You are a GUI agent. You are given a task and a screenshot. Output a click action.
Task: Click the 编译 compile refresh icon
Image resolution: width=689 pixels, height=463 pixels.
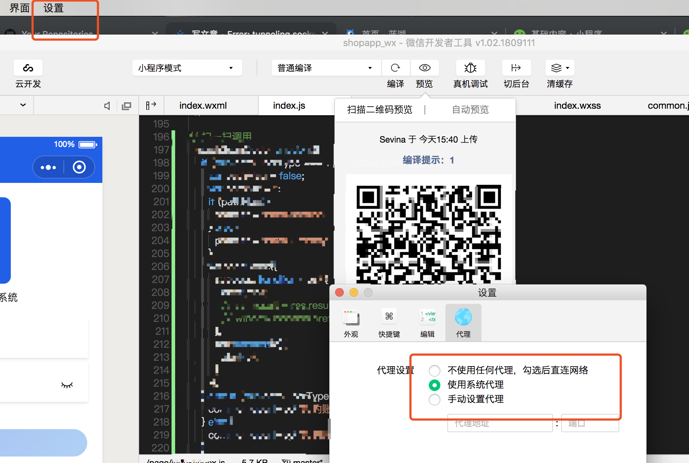coord(396,68)
